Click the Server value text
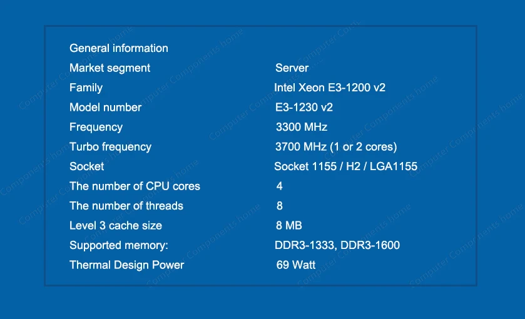The image size is (525, 319). click(292, 68)
